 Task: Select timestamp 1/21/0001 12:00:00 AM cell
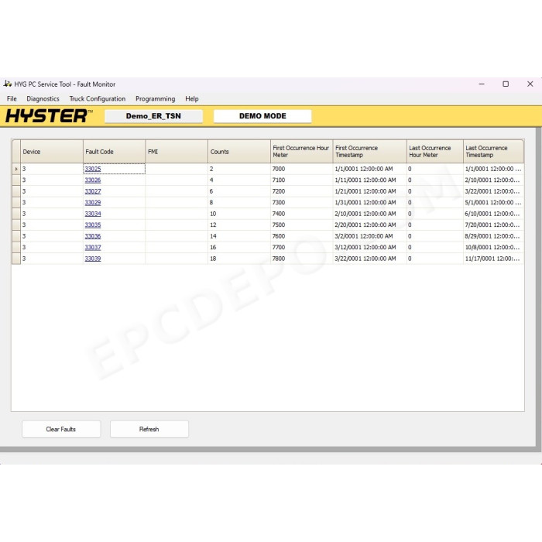coord(370,191)
